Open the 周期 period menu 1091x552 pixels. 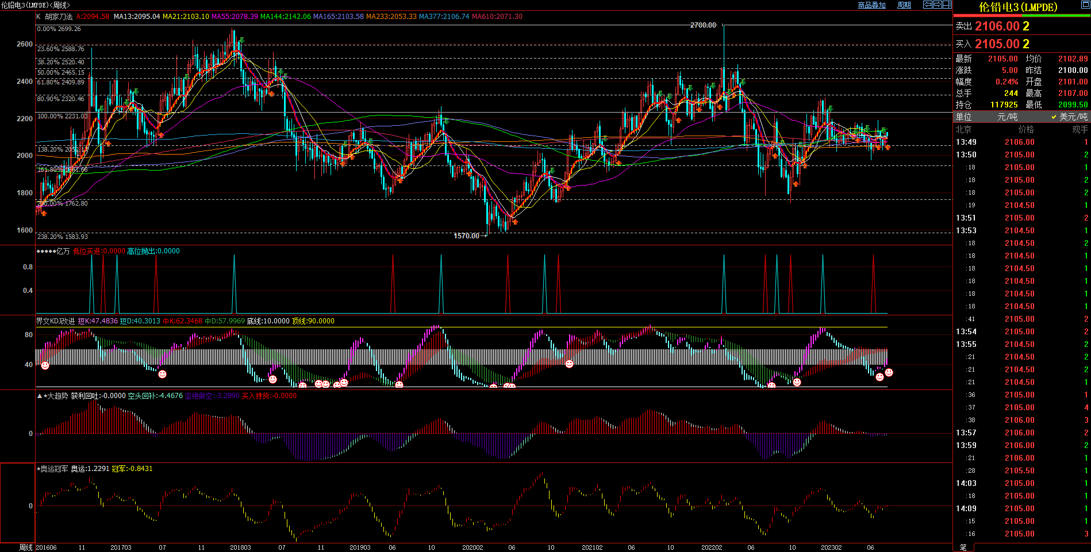pos(904,5)
